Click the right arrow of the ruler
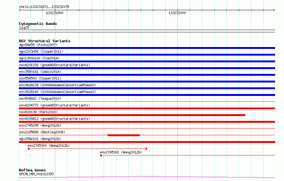 tap(274, 10)
